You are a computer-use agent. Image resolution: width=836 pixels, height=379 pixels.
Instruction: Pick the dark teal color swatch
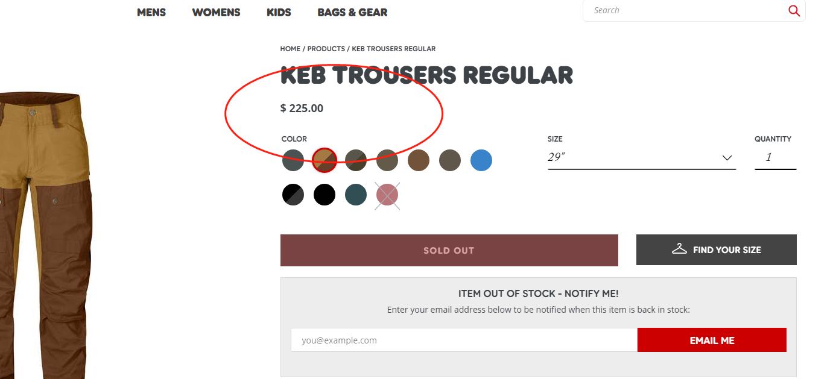[356, 195]
